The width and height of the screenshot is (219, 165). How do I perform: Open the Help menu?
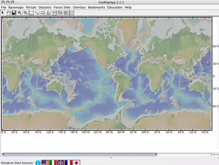coord(128,7)
